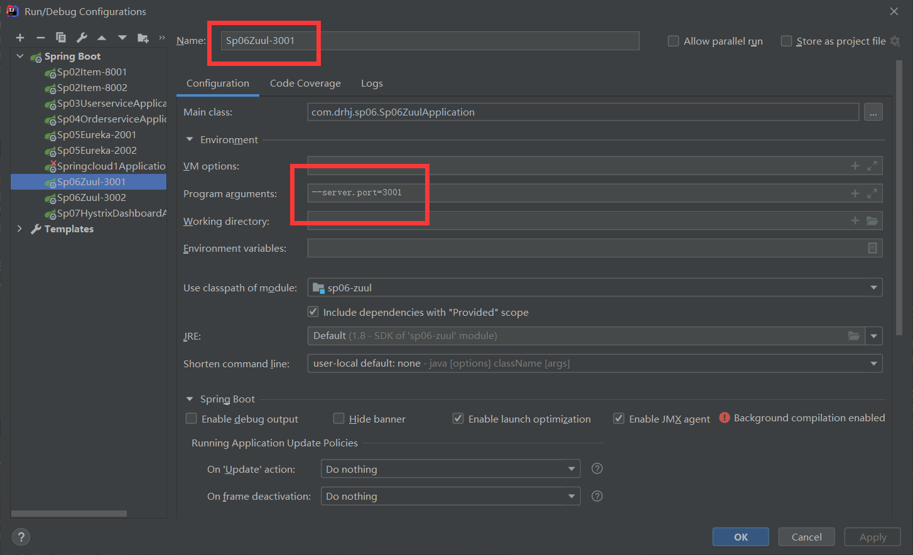Switch to the Logs tab
913x555 pixels.
(372, 84)
